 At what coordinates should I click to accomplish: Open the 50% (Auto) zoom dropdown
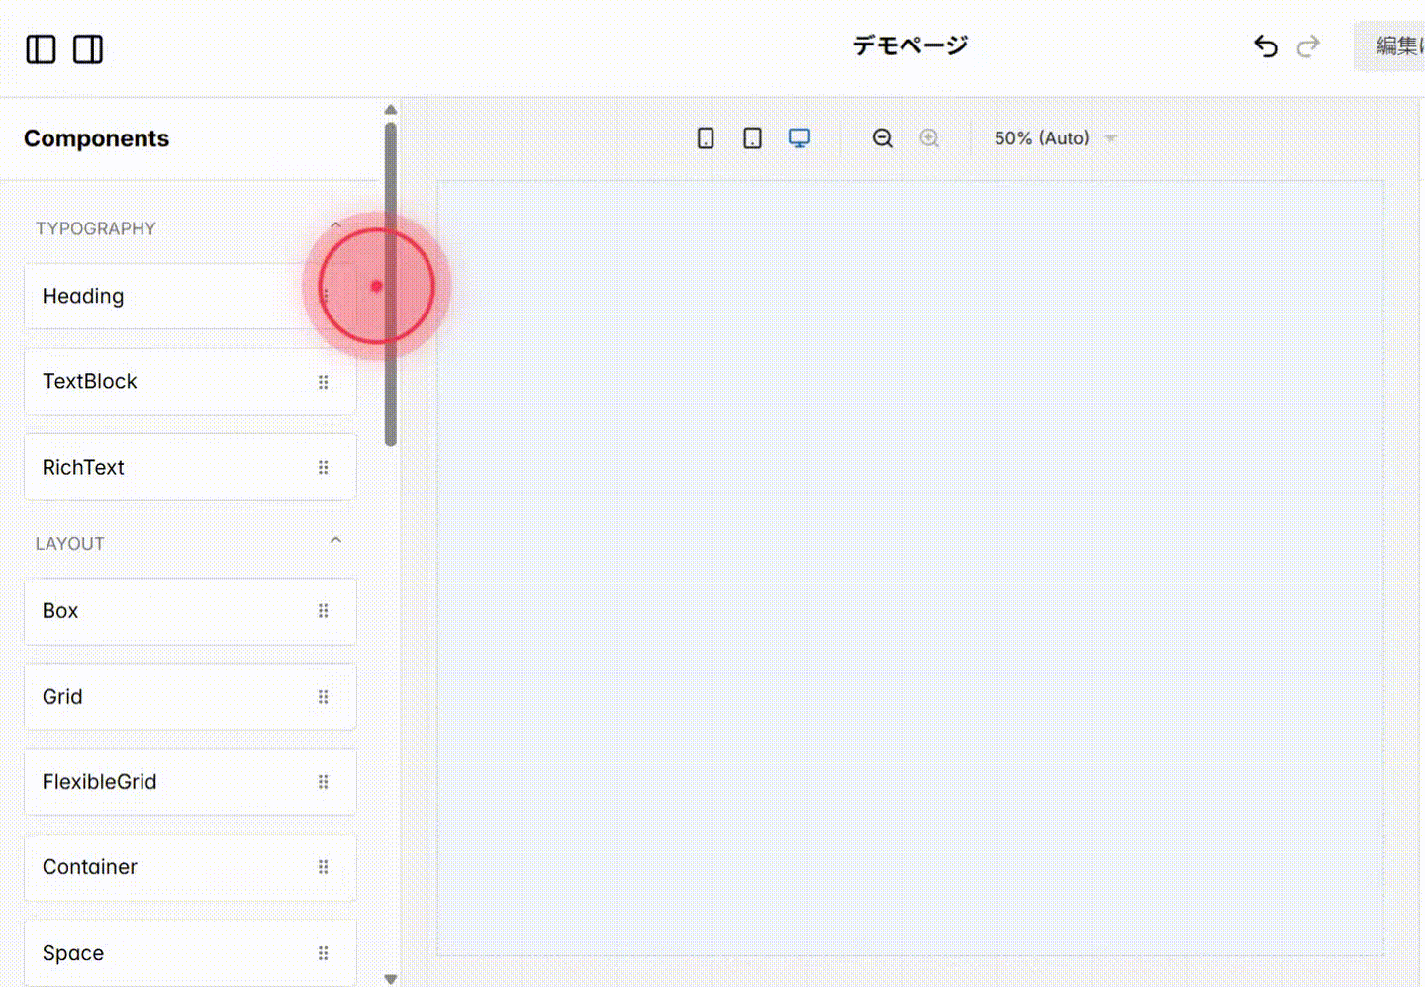[x=1054, y=138]
